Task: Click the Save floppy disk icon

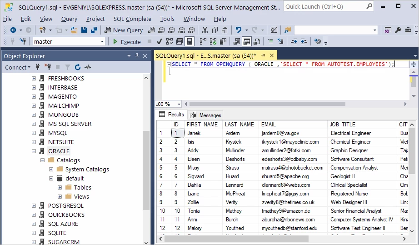Action: point(84,30)
